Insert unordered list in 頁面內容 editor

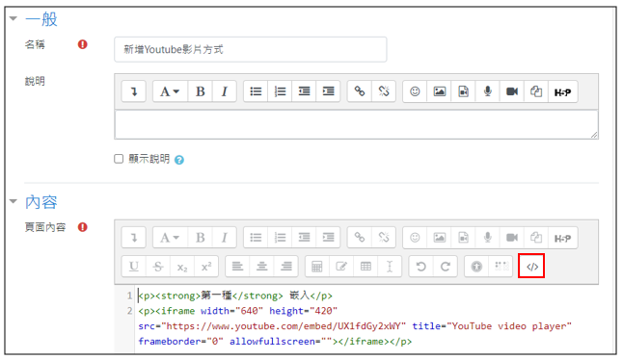coord(256,238)
